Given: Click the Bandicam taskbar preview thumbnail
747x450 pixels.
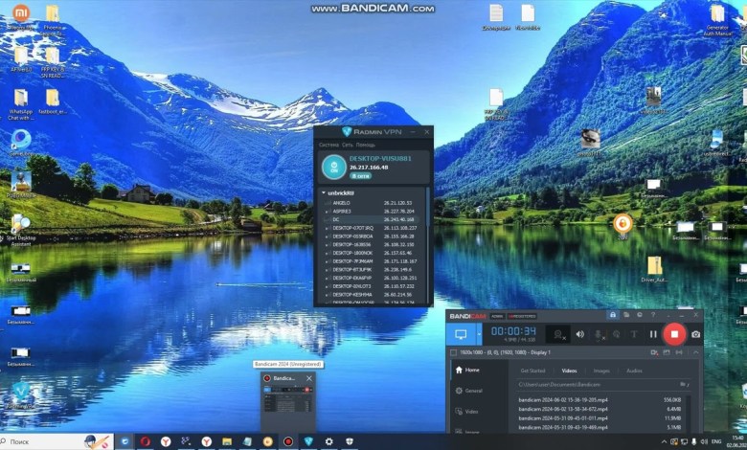Looking at the screenshot, I should pos(287,400).
